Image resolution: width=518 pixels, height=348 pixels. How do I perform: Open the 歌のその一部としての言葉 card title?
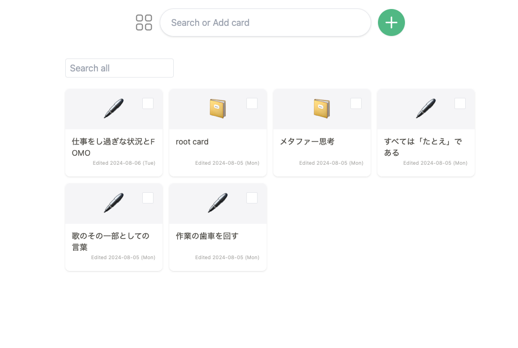110,241
